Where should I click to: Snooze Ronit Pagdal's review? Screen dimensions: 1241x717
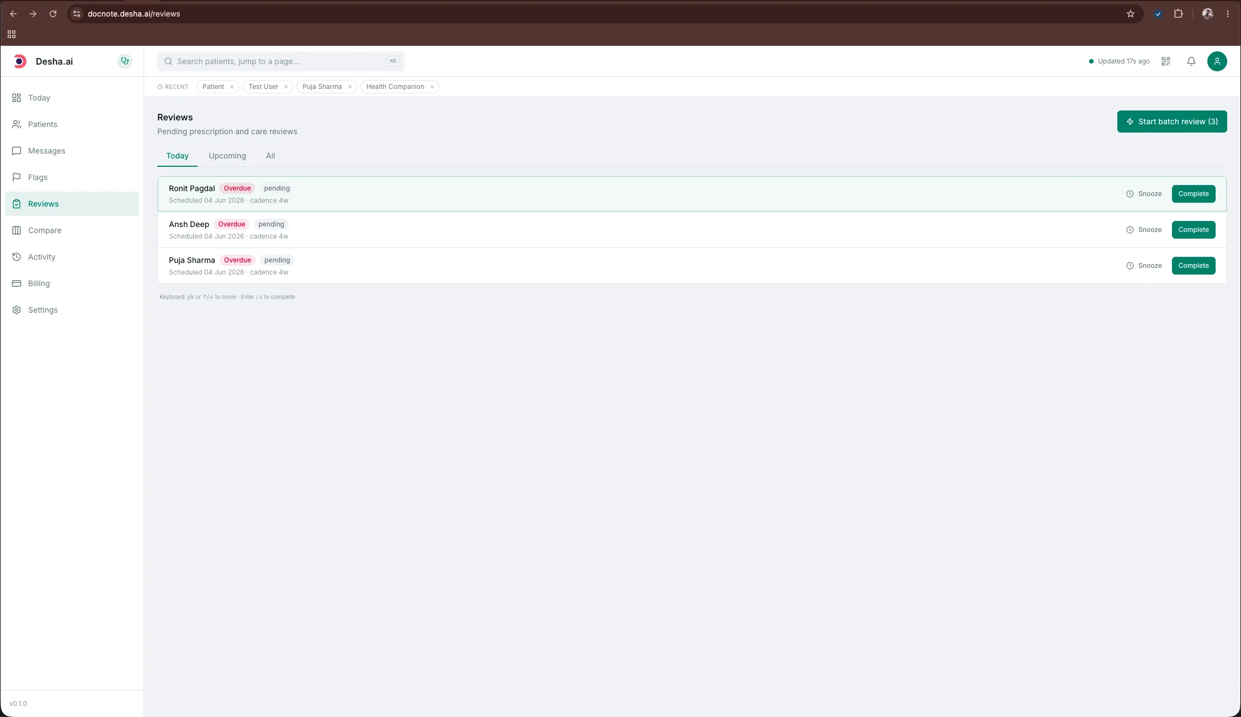[x=1144, y=194]
